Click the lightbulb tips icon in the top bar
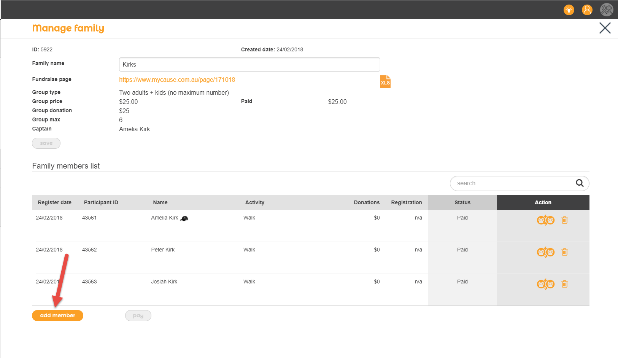Viewport: 618px width, 358px height. pyautogui.click(x=569, y=10)
